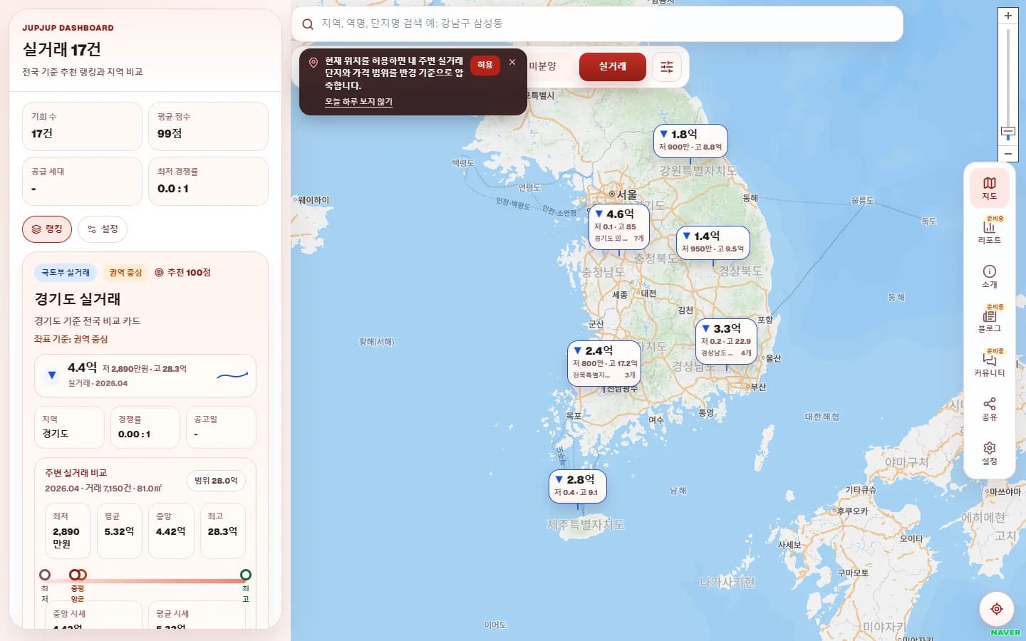Open the 4.6억 Gyeonggi map marker
1026x641 pixels.
click(619, 227)
